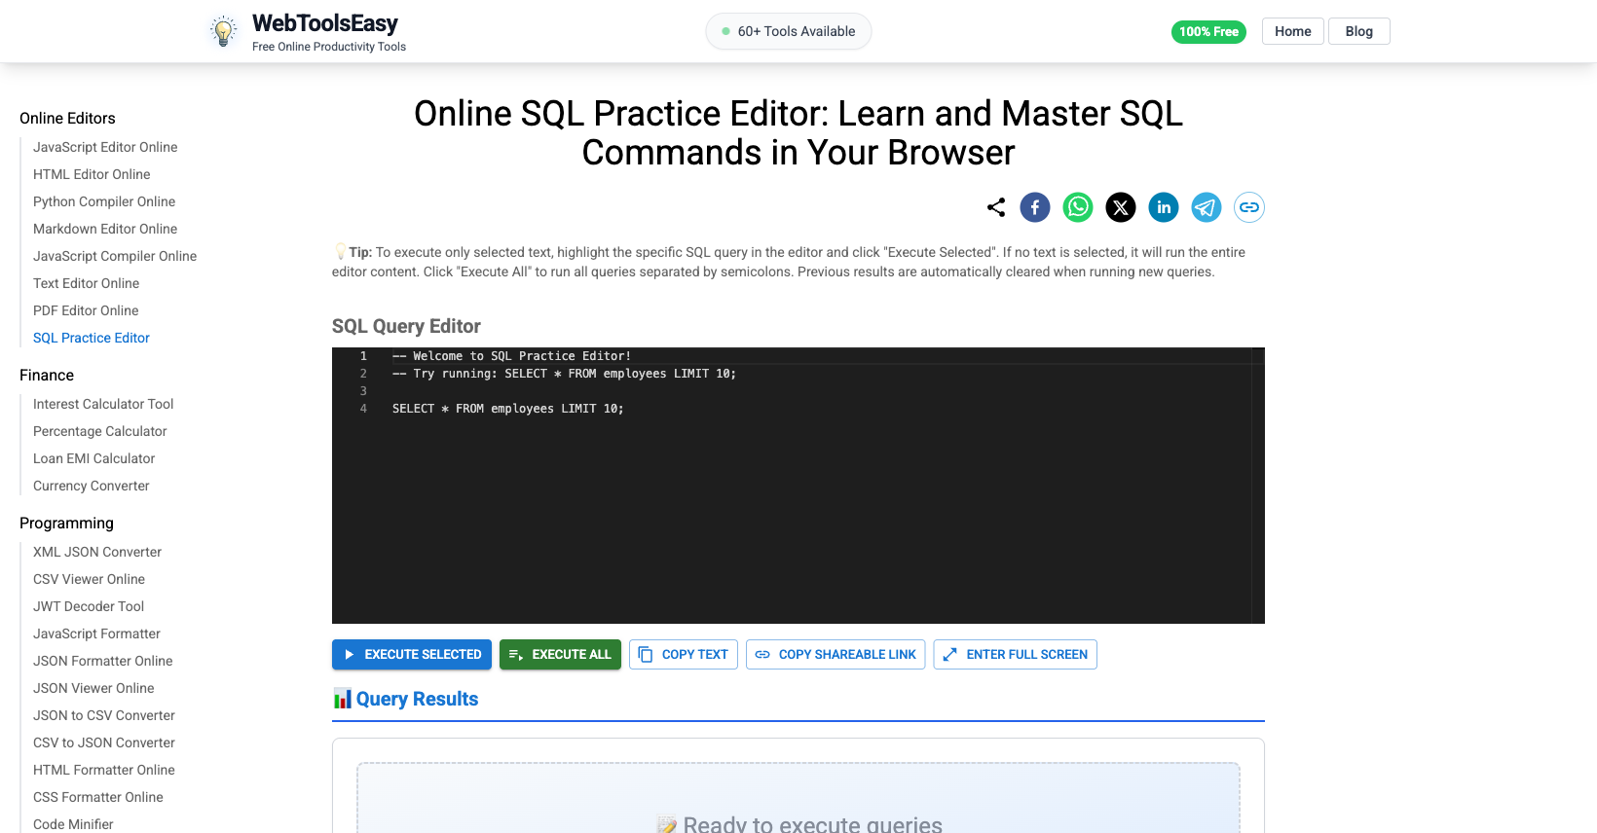Image resolution: width=1597 pixels, height=833 pixels.
Task: Open Currency Converter
Action: point(92,486)
